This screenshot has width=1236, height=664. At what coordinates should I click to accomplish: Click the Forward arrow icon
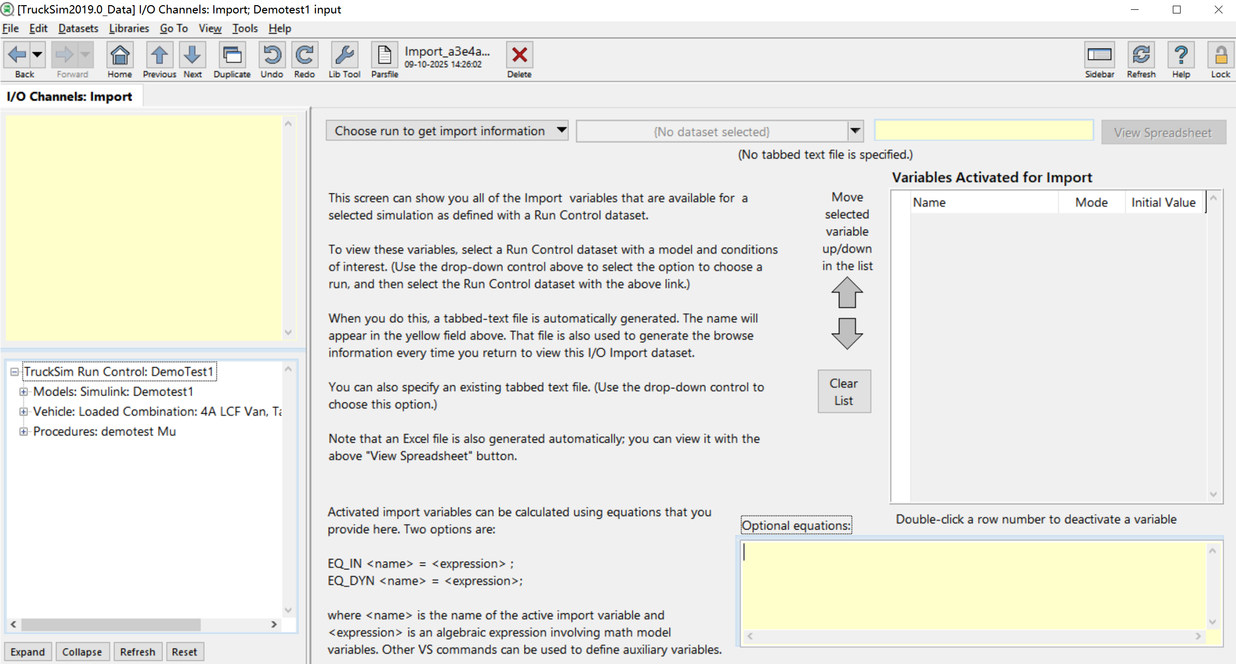65,54
